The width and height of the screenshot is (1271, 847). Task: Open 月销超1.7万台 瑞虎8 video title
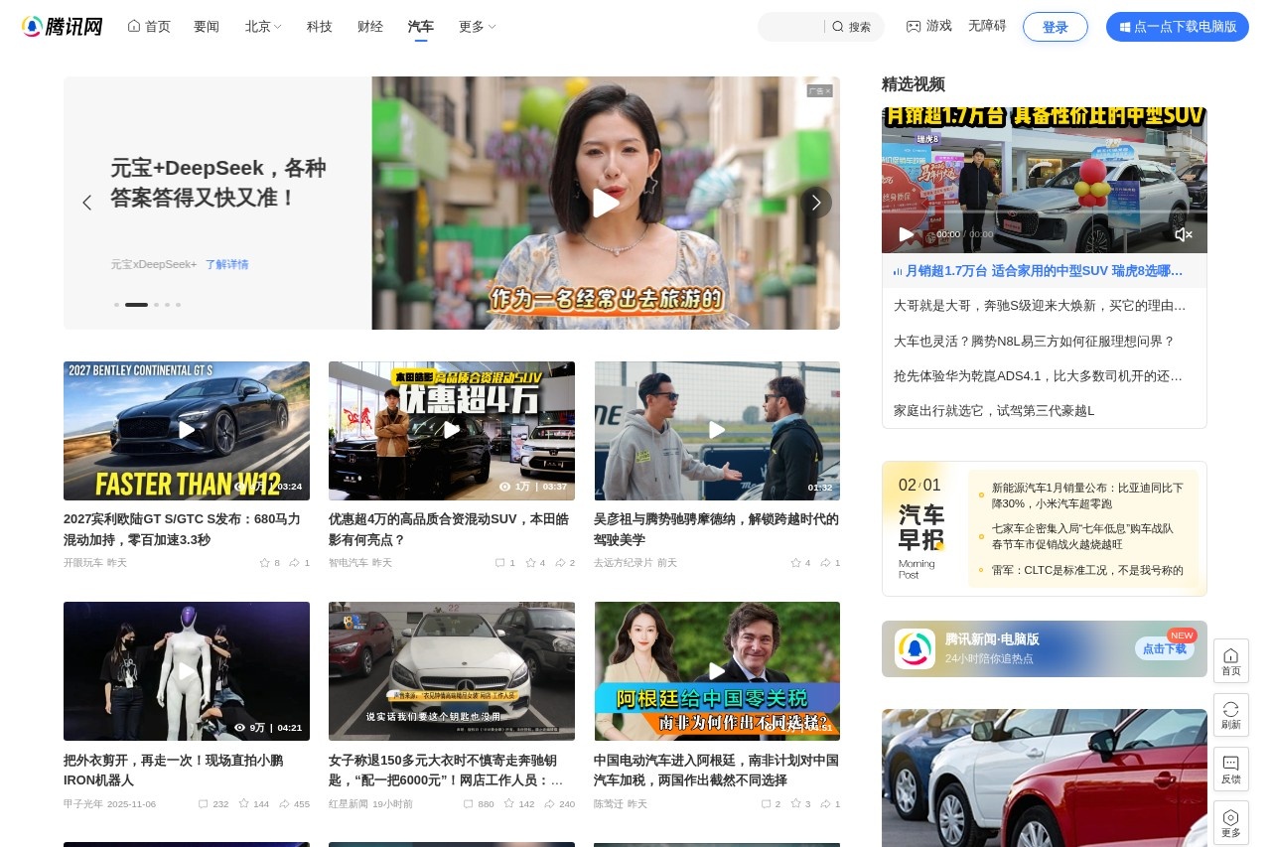click(x=1038, y=270)
